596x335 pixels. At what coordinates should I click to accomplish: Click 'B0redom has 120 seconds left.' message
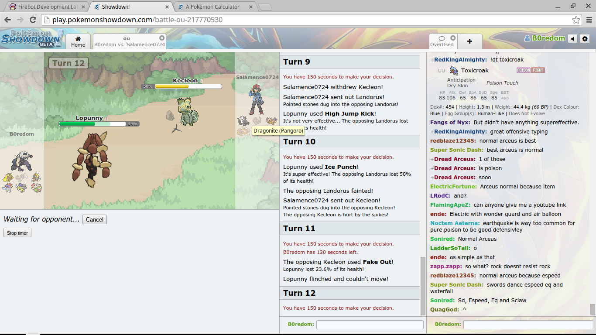point(321,252)
